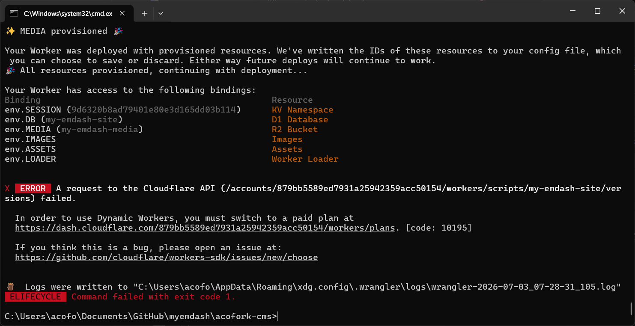Expand the new tab profile dropdown chevron

pos(161,13)
